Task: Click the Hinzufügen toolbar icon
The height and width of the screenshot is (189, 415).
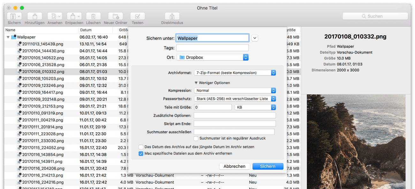Action: tap(34, 16)
